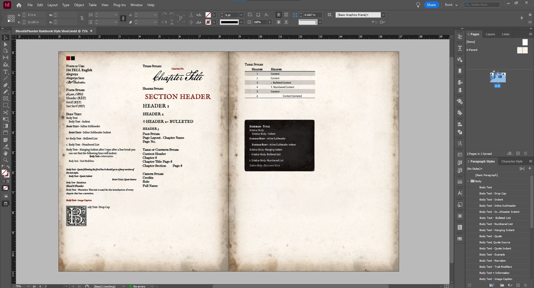The image size is (534, 288).
Task: Switch to the Layers tab
Action: tap(490, 34)
